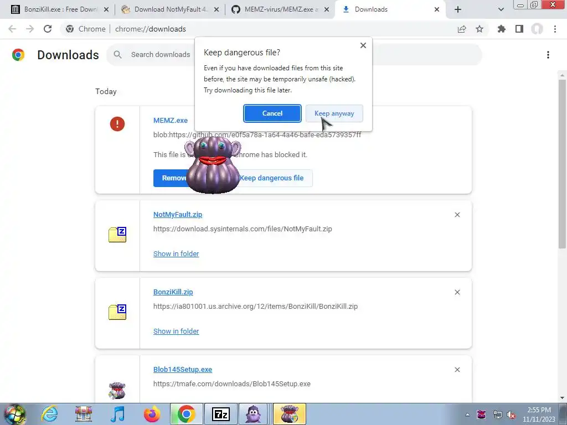Toggle the Chrome side panel
This screenshot has width=567, height=425.
coord(519,29)
